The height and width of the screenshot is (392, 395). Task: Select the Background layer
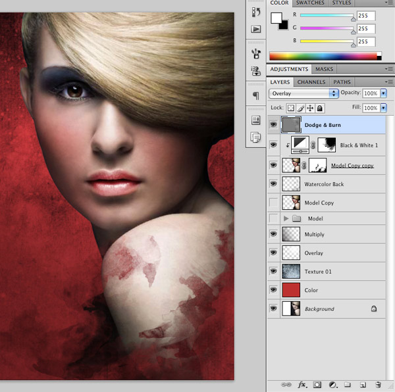[x=319, y=308]
